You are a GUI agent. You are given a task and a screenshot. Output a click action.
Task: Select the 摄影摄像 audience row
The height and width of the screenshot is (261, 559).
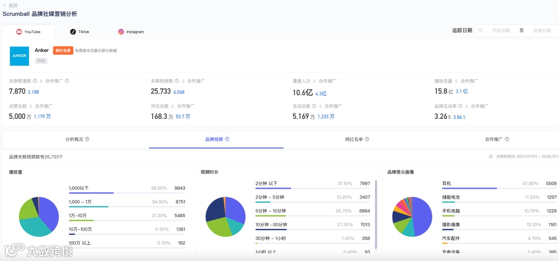pyautogui.click(x=499, y=226)
